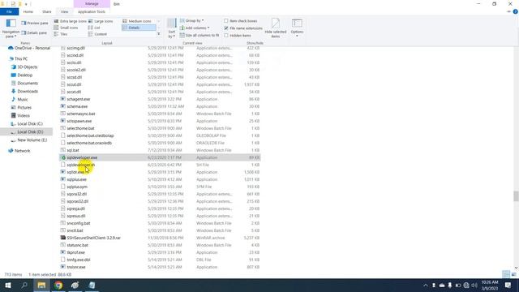Switch layout to Extra large icons
Image resolution: width=519 pixels, height=292 pixels.
(x=71, y=21)
